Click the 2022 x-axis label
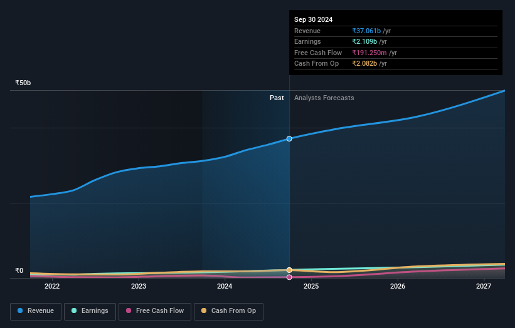 [52, 286]
